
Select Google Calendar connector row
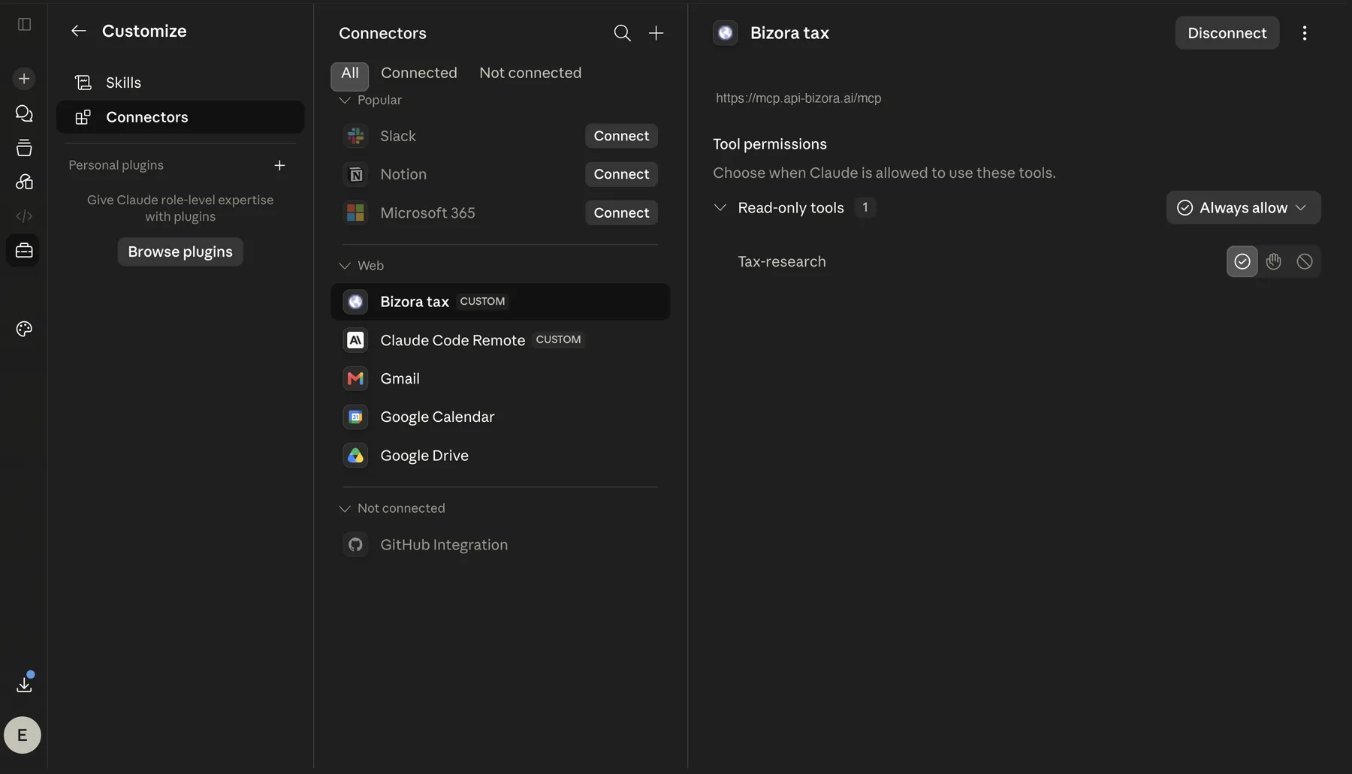coord(500,417)
